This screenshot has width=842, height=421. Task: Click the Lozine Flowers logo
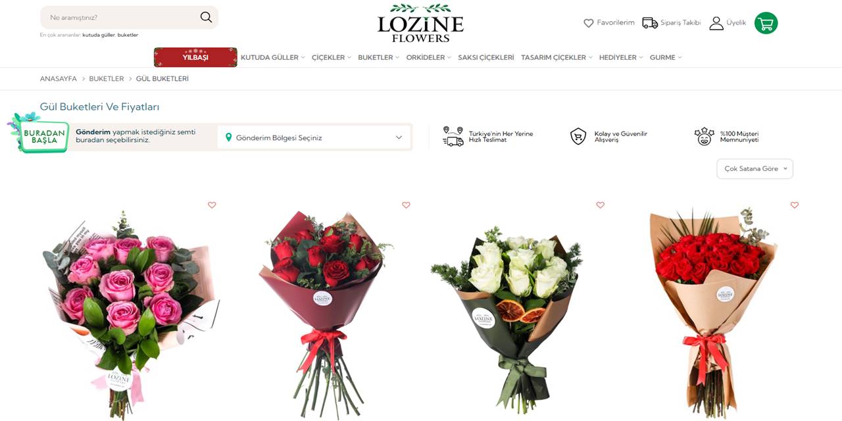(x=420, y=23)
